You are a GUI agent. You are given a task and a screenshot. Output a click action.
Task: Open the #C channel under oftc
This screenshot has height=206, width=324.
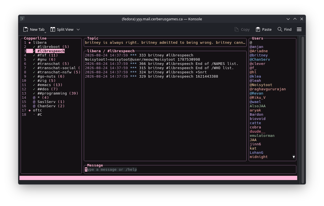pyautogui.click(x=40, y=115)
